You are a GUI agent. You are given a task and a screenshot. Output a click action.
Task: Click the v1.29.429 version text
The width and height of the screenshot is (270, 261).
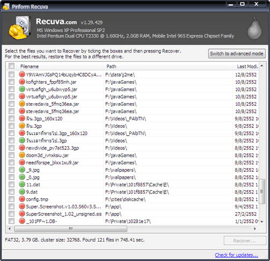[92, 23]
